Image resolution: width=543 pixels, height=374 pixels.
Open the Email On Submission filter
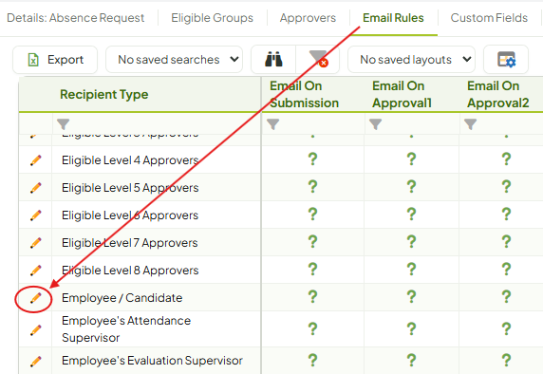(272, 124)
